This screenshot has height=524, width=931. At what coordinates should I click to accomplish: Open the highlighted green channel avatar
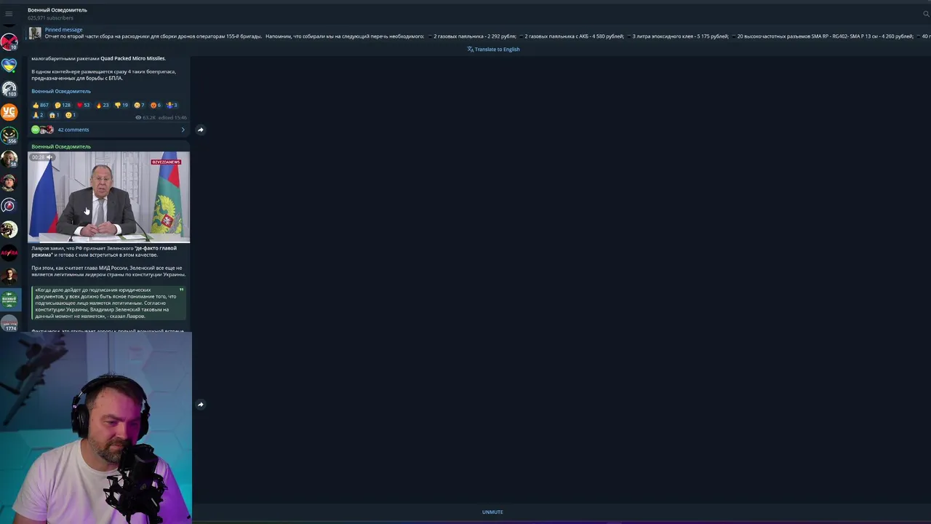pyautogui.click(x=9, y=299)
